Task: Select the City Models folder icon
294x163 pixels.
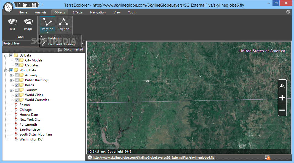Action: (22, 60)
